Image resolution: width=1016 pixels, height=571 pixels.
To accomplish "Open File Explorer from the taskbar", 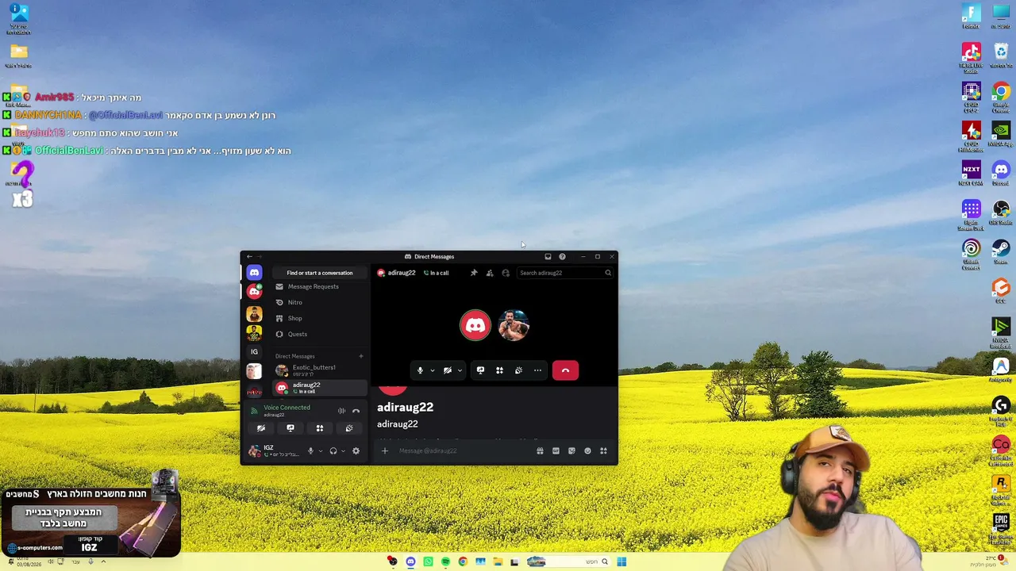I will point(498,562).
